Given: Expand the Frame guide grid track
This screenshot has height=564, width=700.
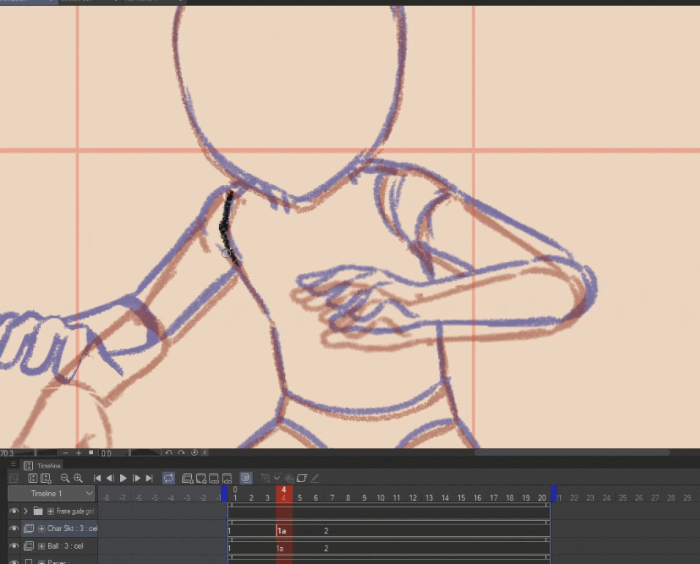Looking at the screenshot, I should 51,511.
